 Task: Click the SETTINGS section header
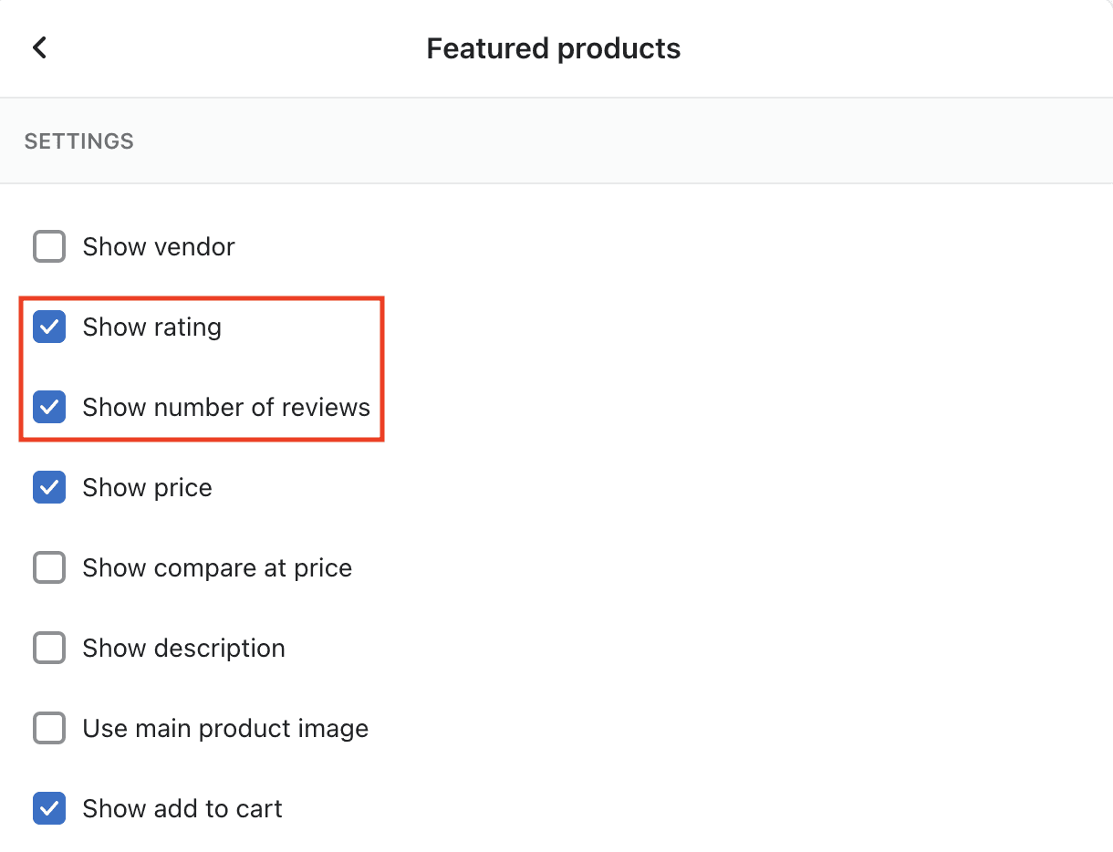click(79, 141)
